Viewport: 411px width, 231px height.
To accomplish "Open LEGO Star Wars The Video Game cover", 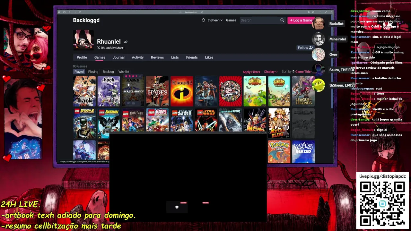I will click(x=206, y=120).
